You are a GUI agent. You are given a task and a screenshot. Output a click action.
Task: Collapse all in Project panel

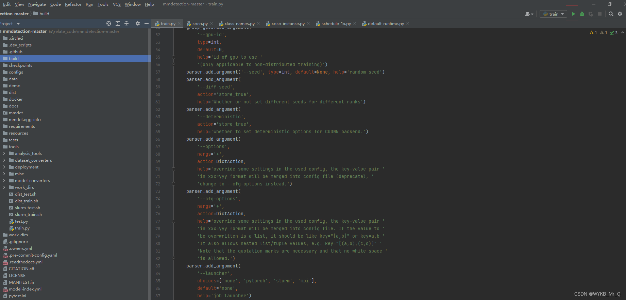126,23
